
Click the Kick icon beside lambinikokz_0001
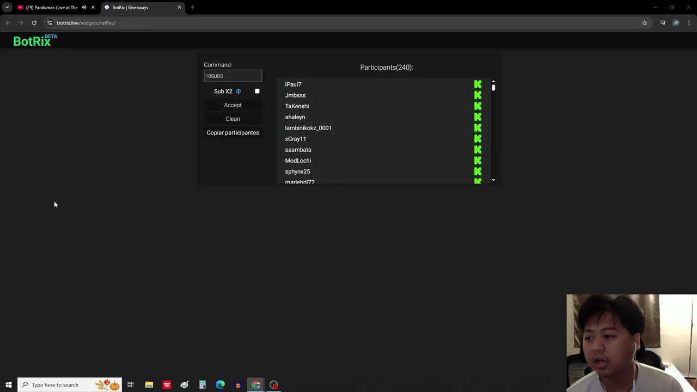[x=478, y=128]
